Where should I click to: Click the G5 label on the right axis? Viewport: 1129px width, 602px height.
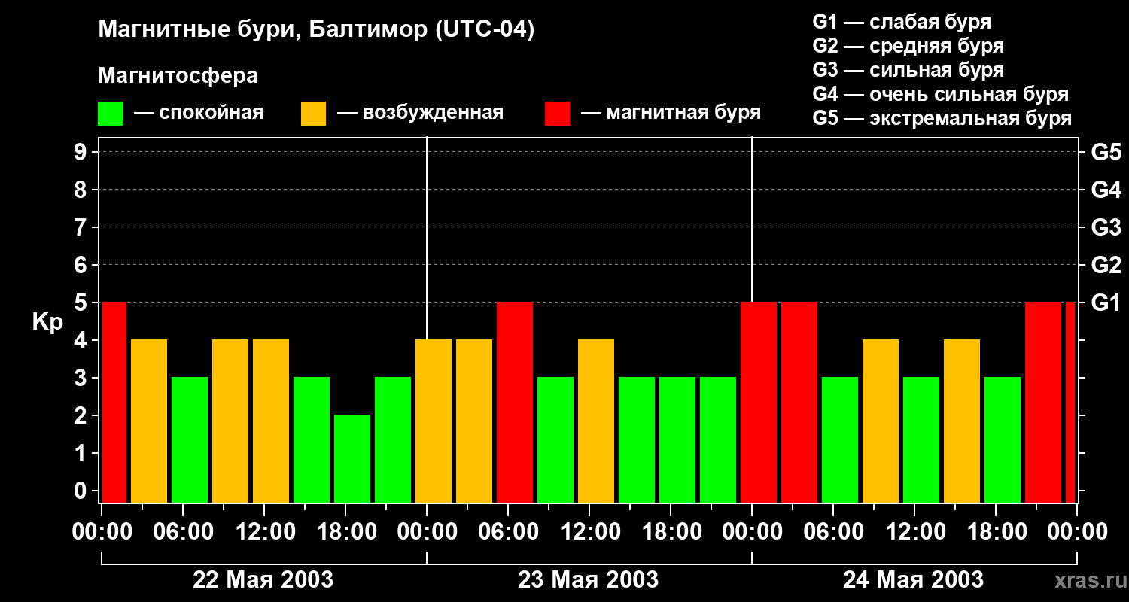coord(1106,153)
